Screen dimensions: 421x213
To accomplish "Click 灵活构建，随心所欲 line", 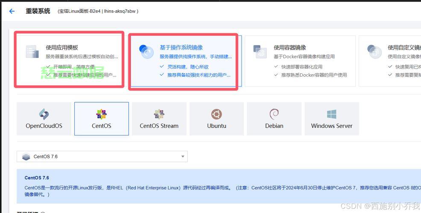I will coord(184,67).
